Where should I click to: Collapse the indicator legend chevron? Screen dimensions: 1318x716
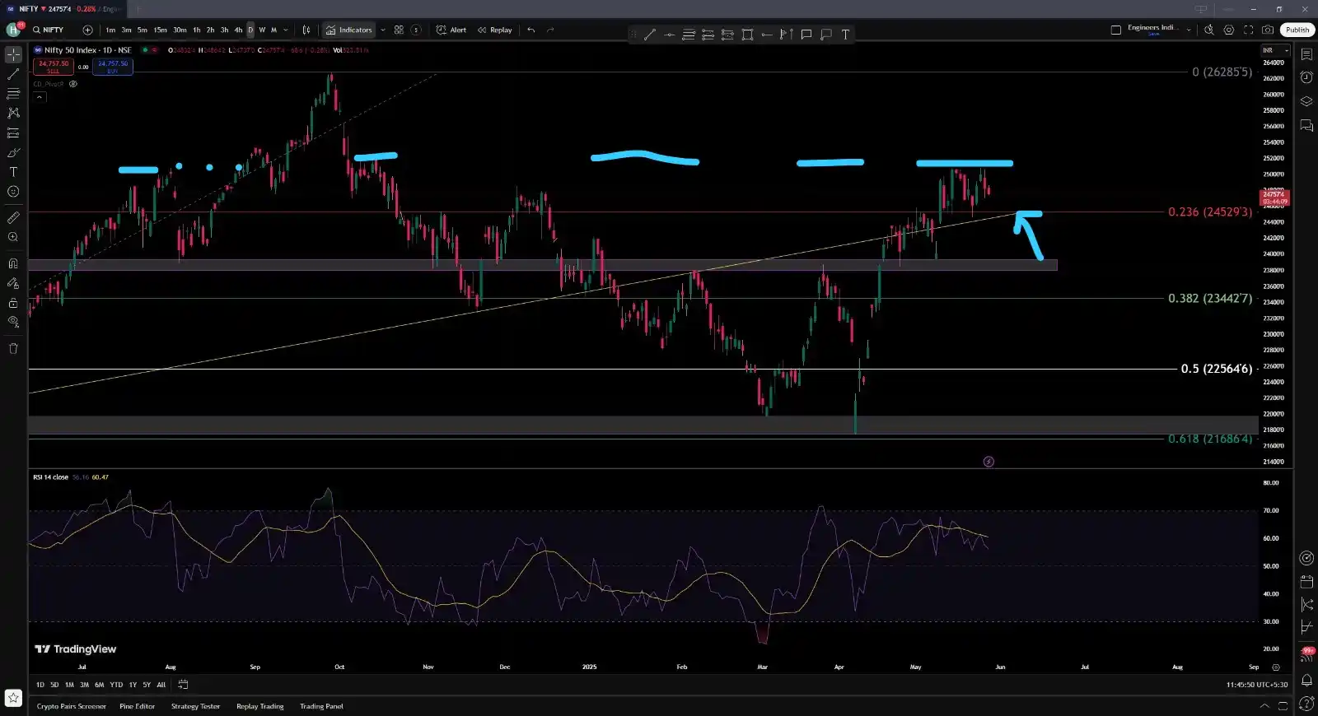(39, 97)
